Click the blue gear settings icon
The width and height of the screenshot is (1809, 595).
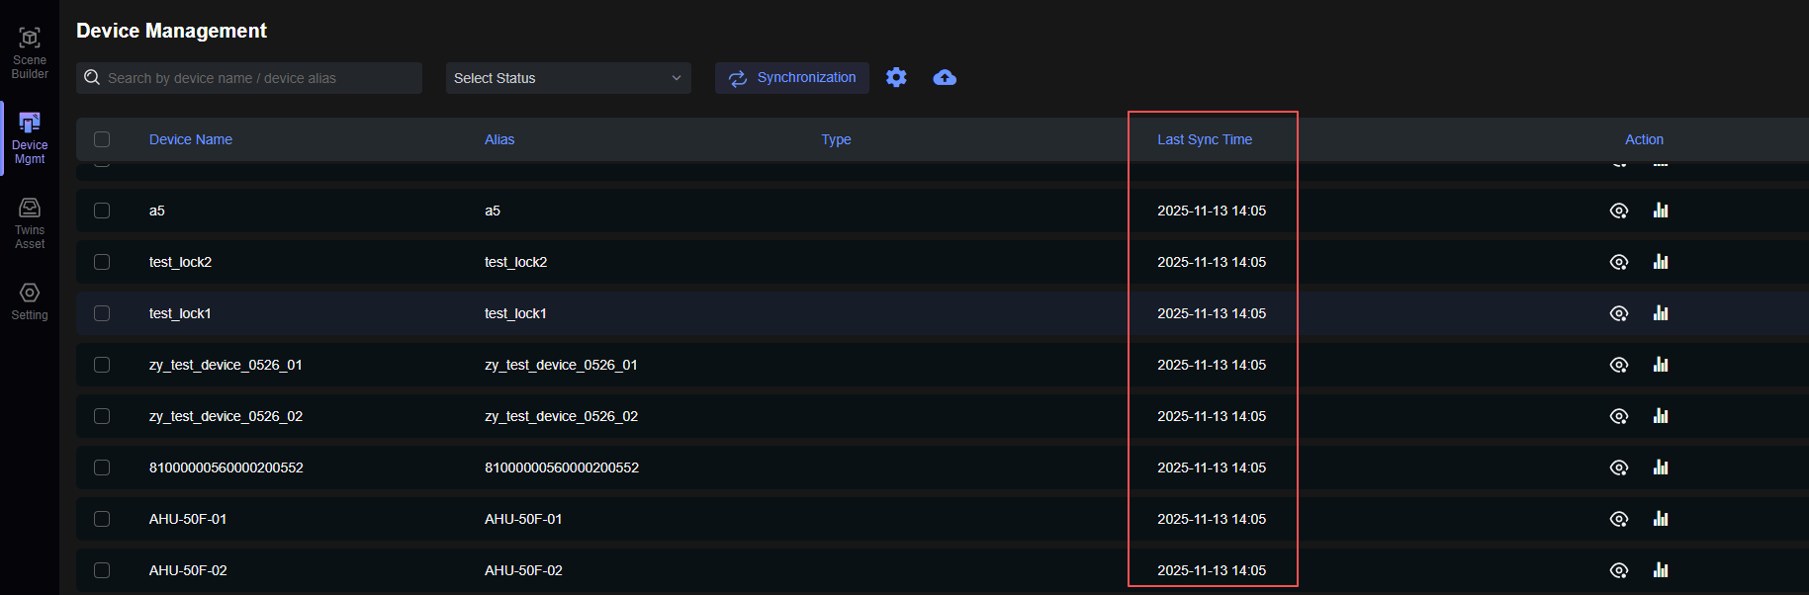click(896, 77)
